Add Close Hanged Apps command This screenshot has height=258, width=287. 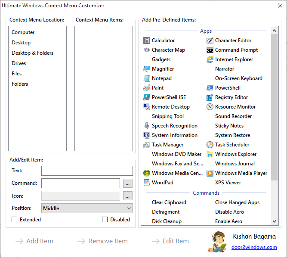pos(237,202)
